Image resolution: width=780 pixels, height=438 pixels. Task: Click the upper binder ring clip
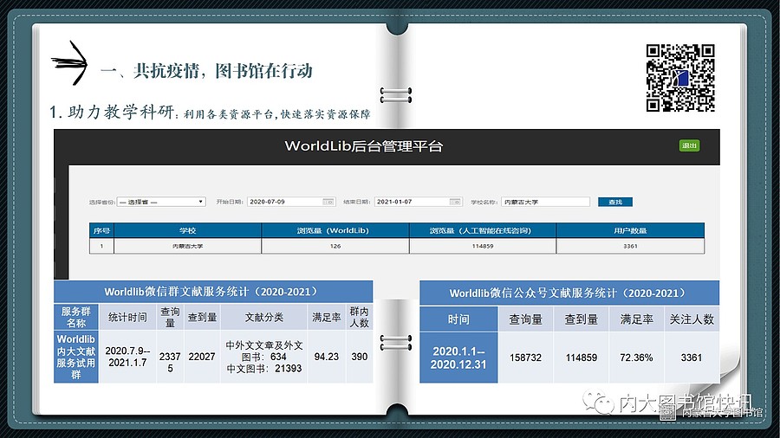pyautogui.click(x=395, y=93)
